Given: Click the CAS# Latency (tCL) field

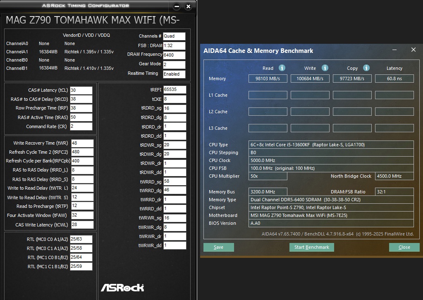Looking at the screenshot, I should point(81,90).
